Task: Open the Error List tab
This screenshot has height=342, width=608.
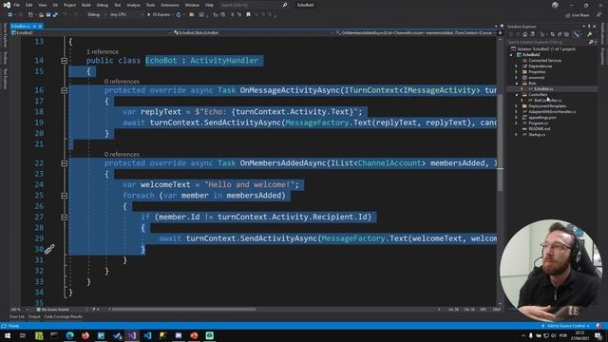Action: pos(17,316)
